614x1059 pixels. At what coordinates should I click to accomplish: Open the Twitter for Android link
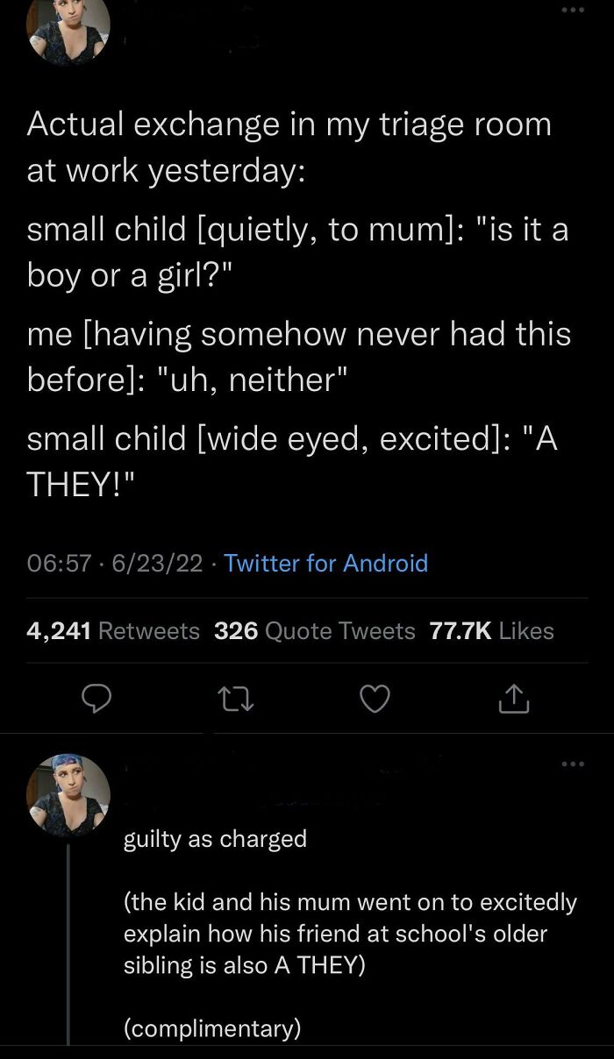point(326,563)
